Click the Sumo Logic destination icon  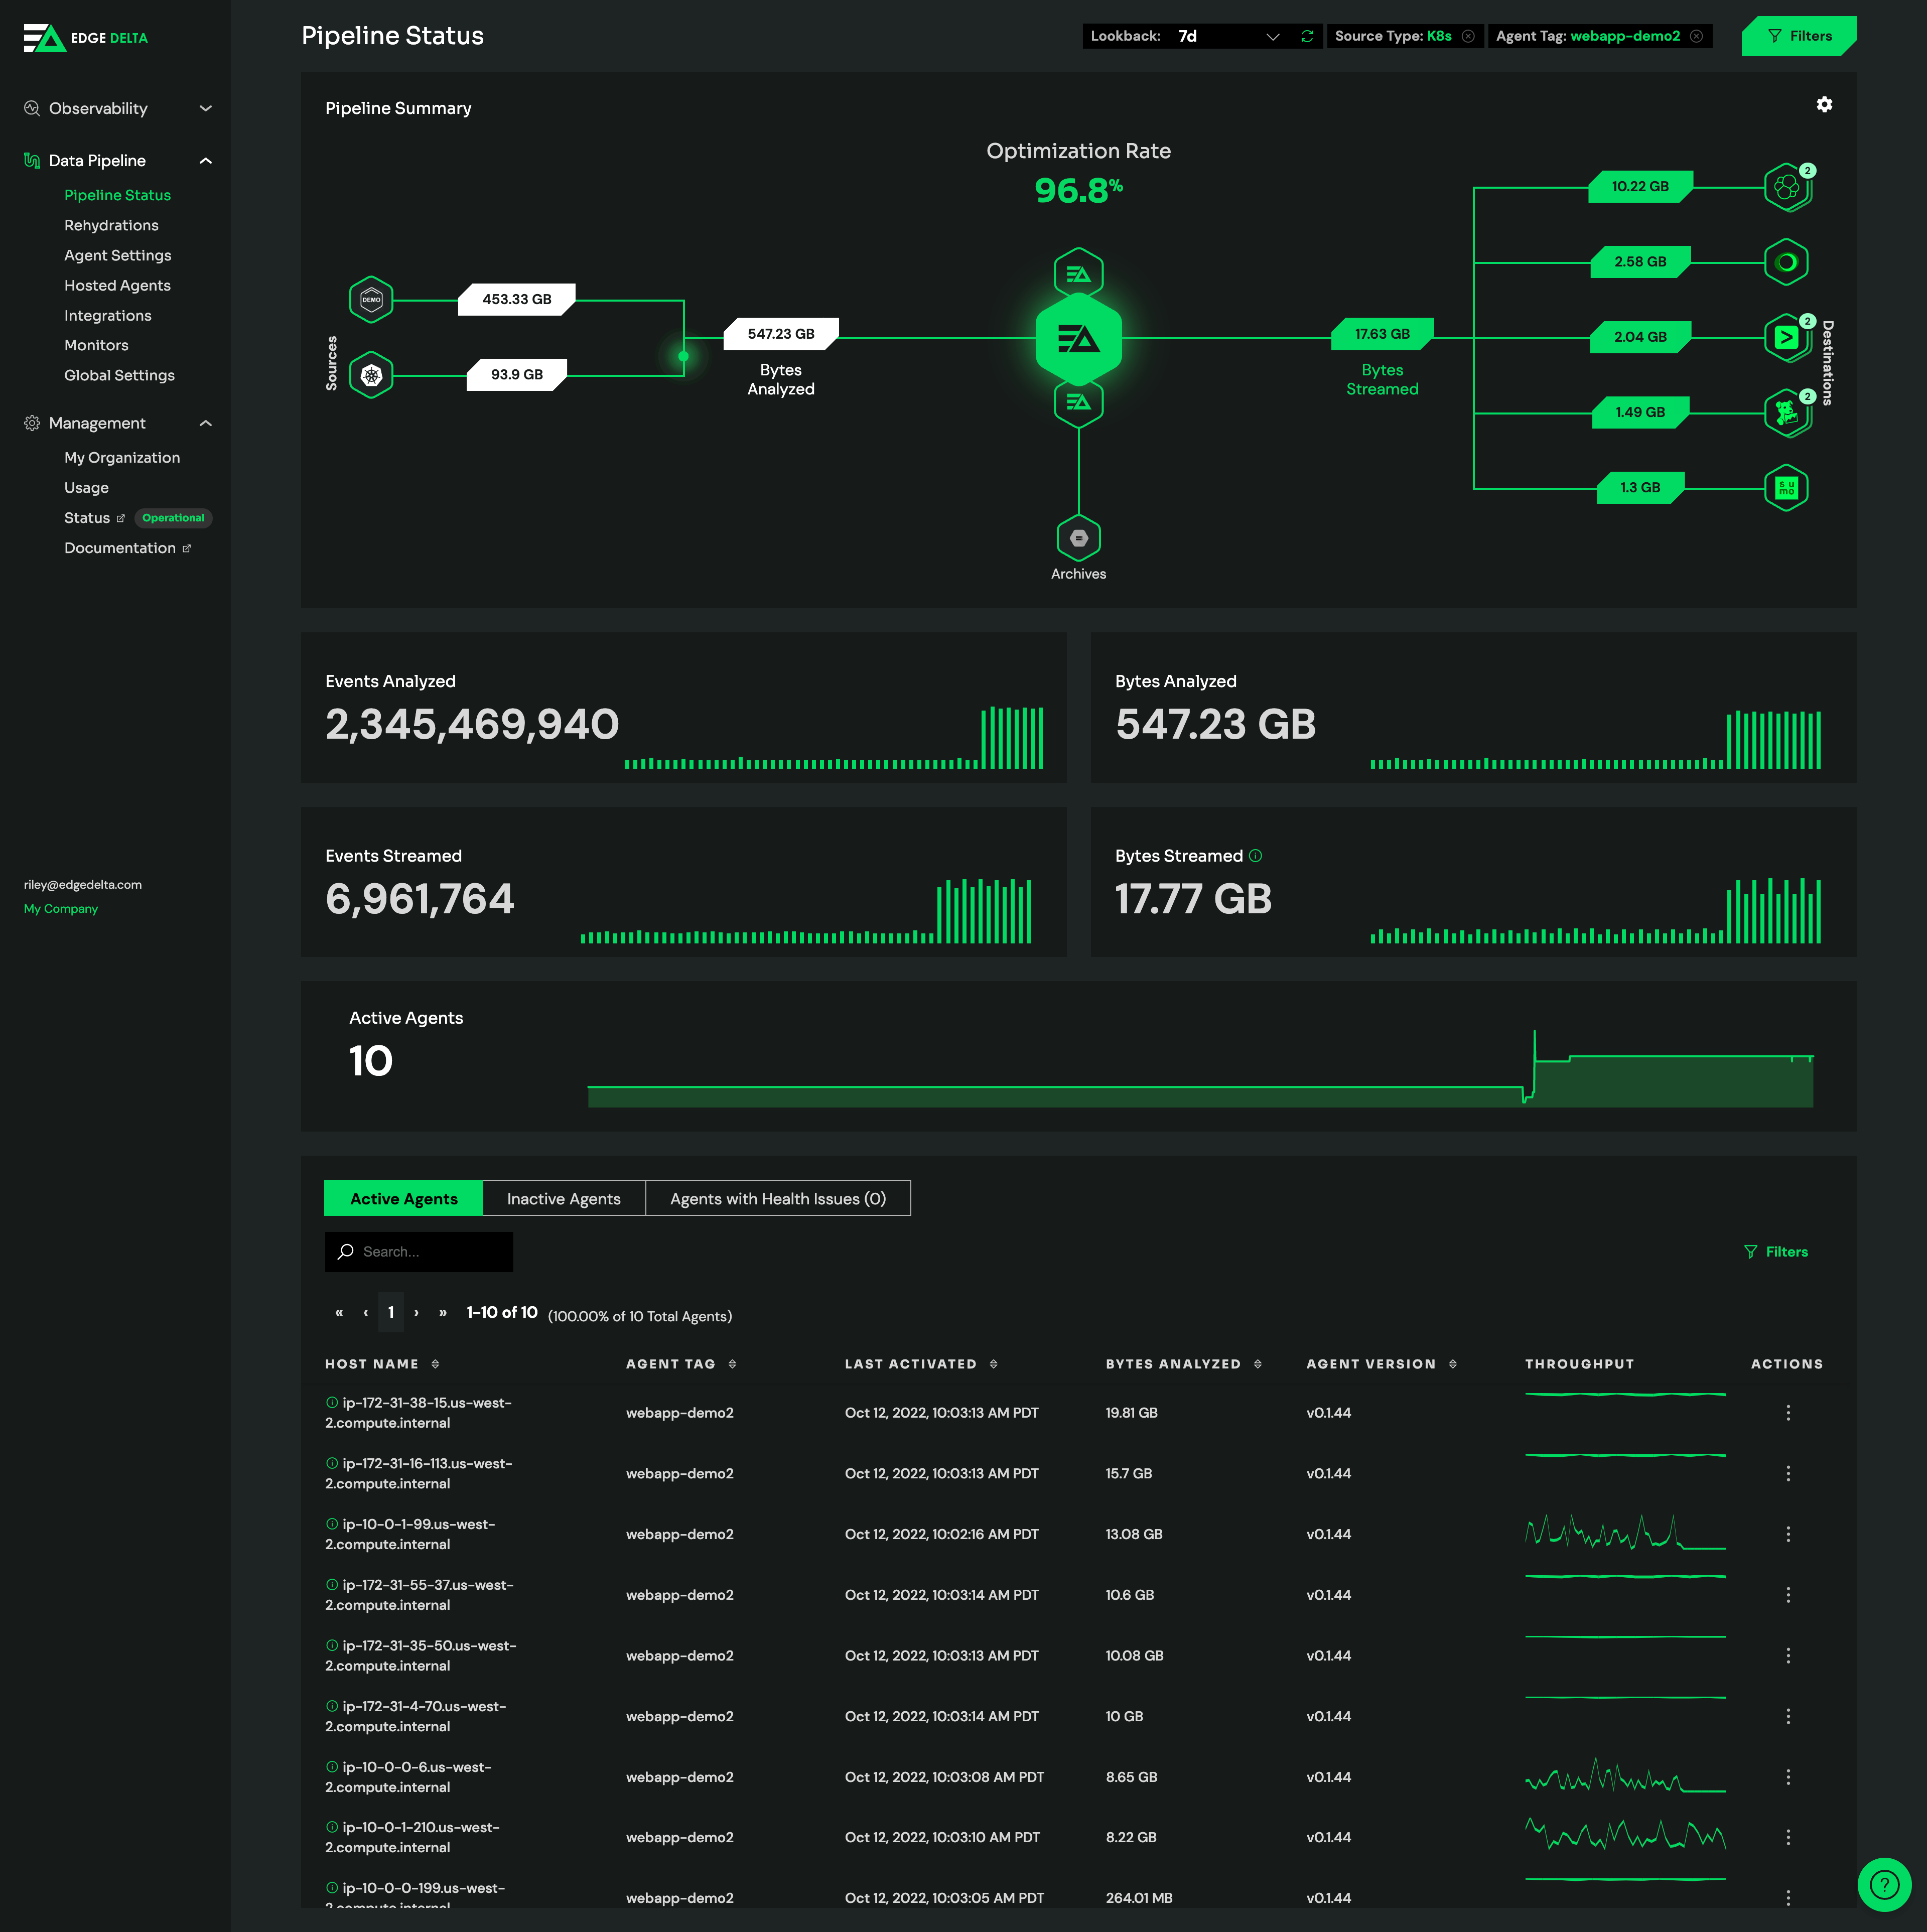(x=1786, y=488)
